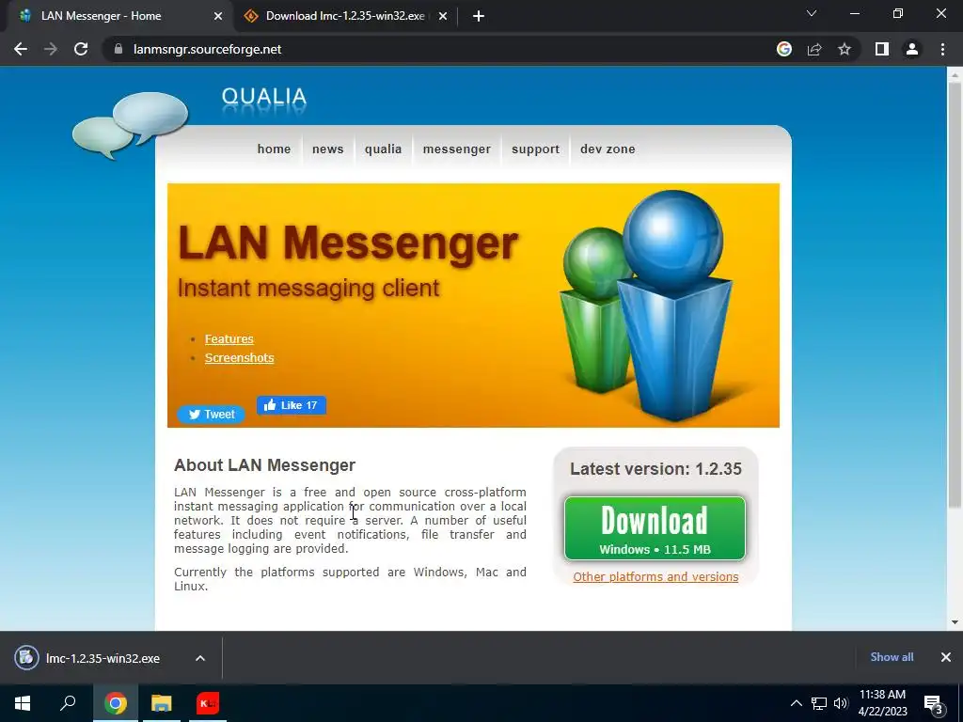The image size is (963, 722).
Task: Open the support navigation item
Action: 535,149
